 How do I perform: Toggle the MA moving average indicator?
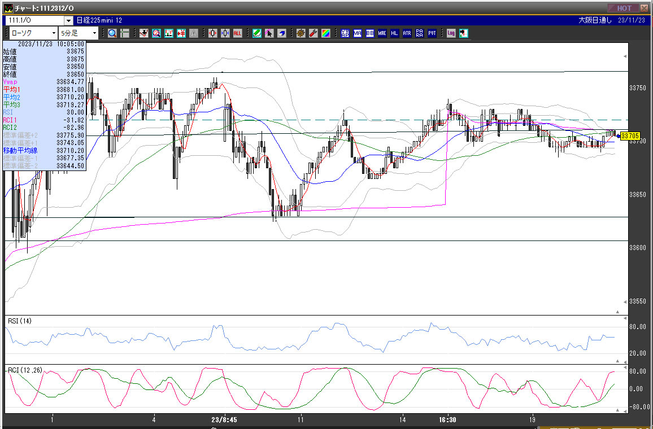tap(358, 33)
